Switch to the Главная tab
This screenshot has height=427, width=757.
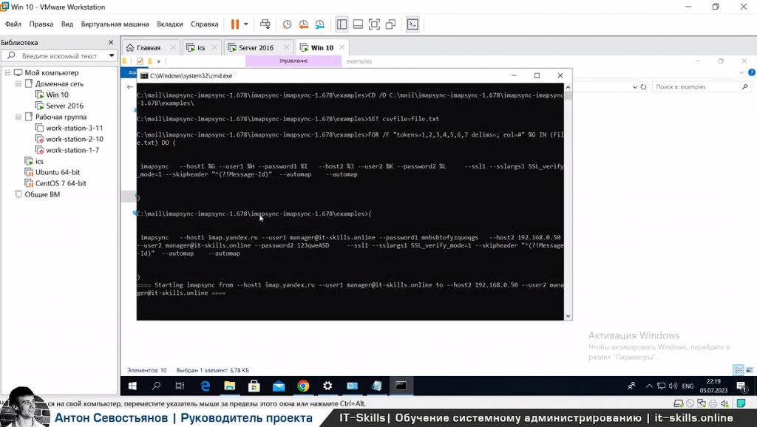pyautogui.click(x=148, y=48)
